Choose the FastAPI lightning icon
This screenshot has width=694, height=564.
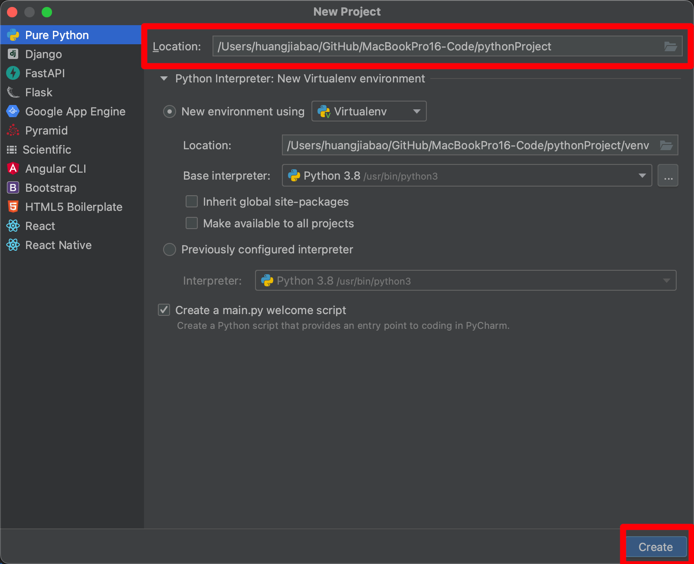(x=13, y=73)
